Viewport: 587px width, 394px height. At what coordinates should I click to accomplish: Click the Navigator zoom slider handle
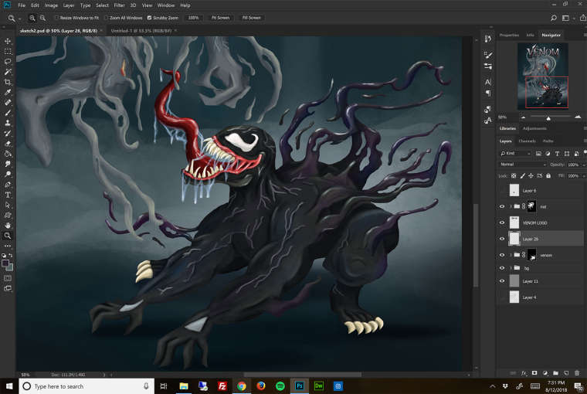coord(548,118)
